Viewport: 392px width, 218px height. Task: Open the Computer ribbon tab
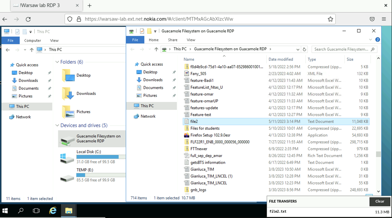33,41
